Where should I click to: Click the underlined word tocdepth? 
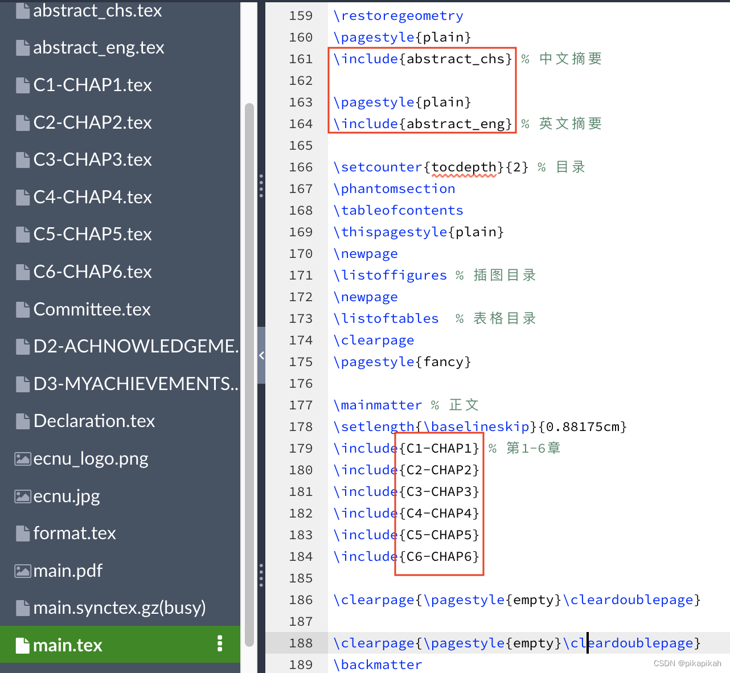point(464,167)
